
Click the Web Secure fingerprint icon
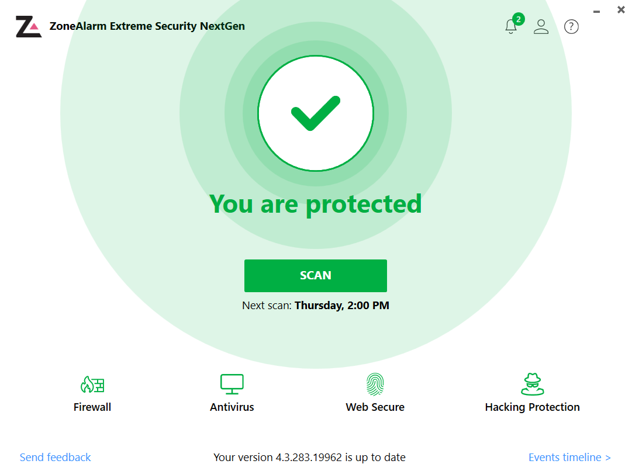point(375,385)
